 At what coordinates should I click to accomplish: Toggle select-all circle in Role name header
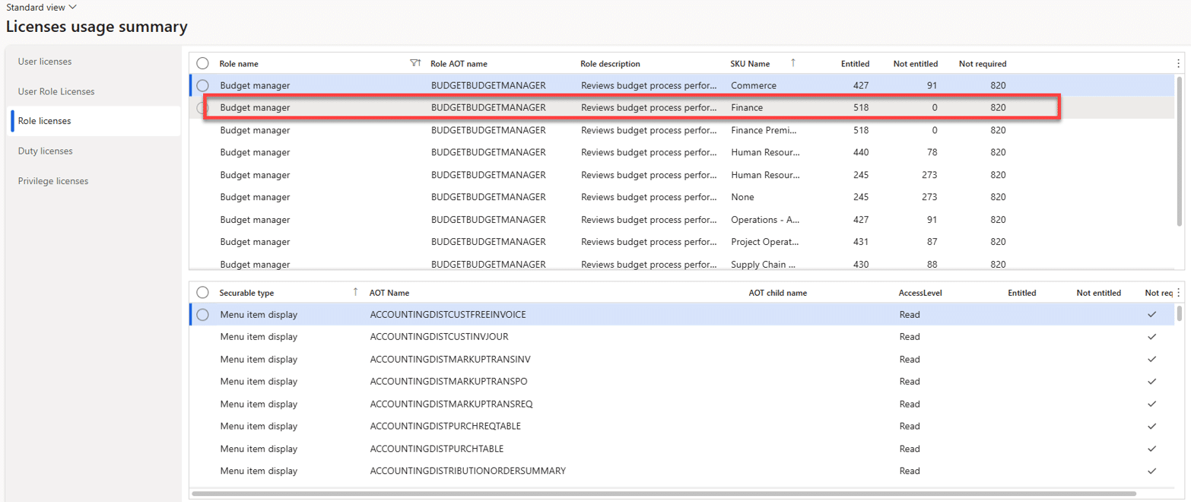202,64
